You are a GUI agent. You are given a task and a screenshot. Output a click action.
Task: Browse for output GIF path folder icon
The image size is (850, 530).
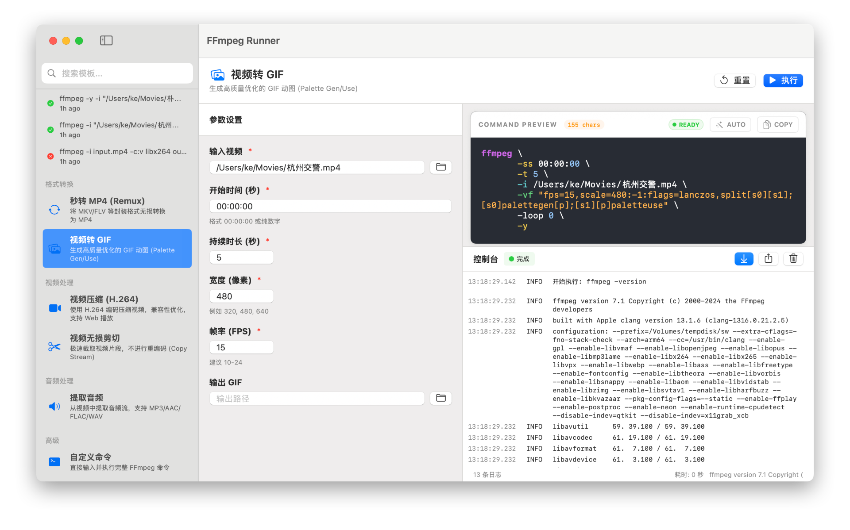(x=440, y=398)
